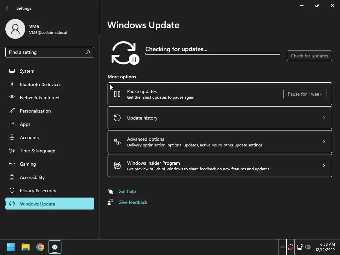
Task: Open the Get help link
Action: (x=127, y=191)
